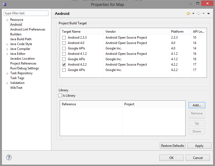Click the Reference column header

pos(91,104)
